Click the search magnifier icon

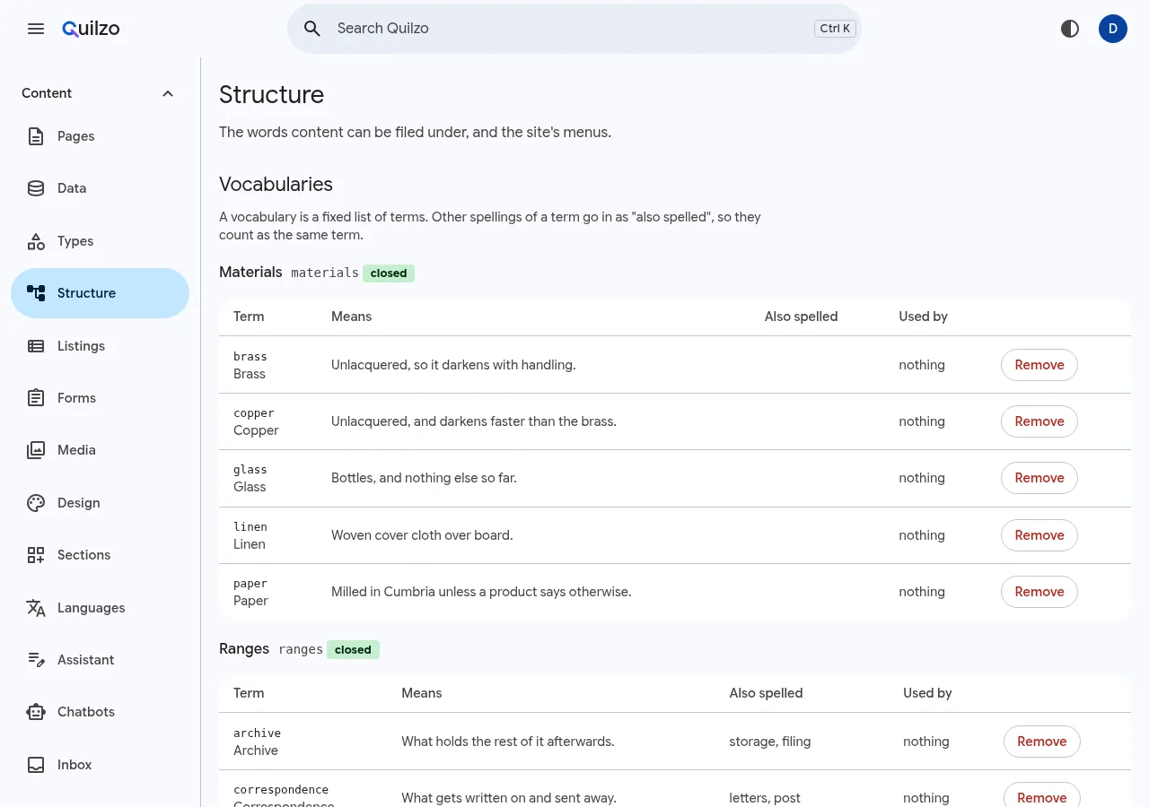[312, 29]
